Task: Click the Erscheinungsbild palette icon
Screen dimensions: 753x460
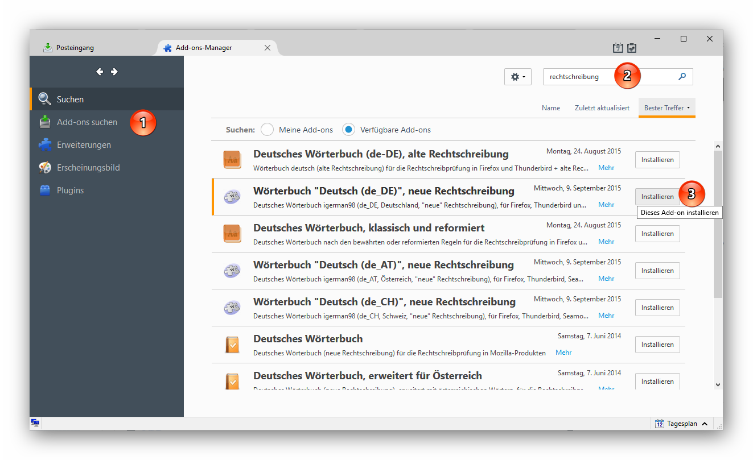Action: (45, 168)
